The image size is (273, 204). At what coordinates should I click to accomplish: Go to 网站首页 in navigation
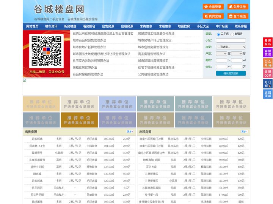click(32, 26)
